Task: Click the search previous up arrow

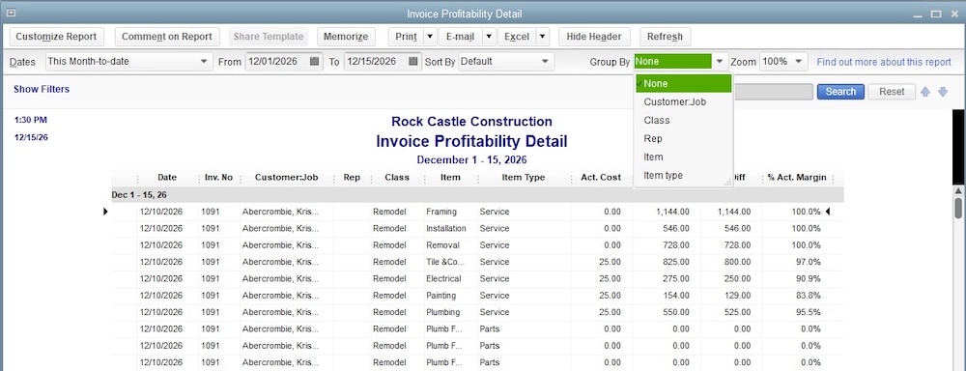Action: [925, 92]
